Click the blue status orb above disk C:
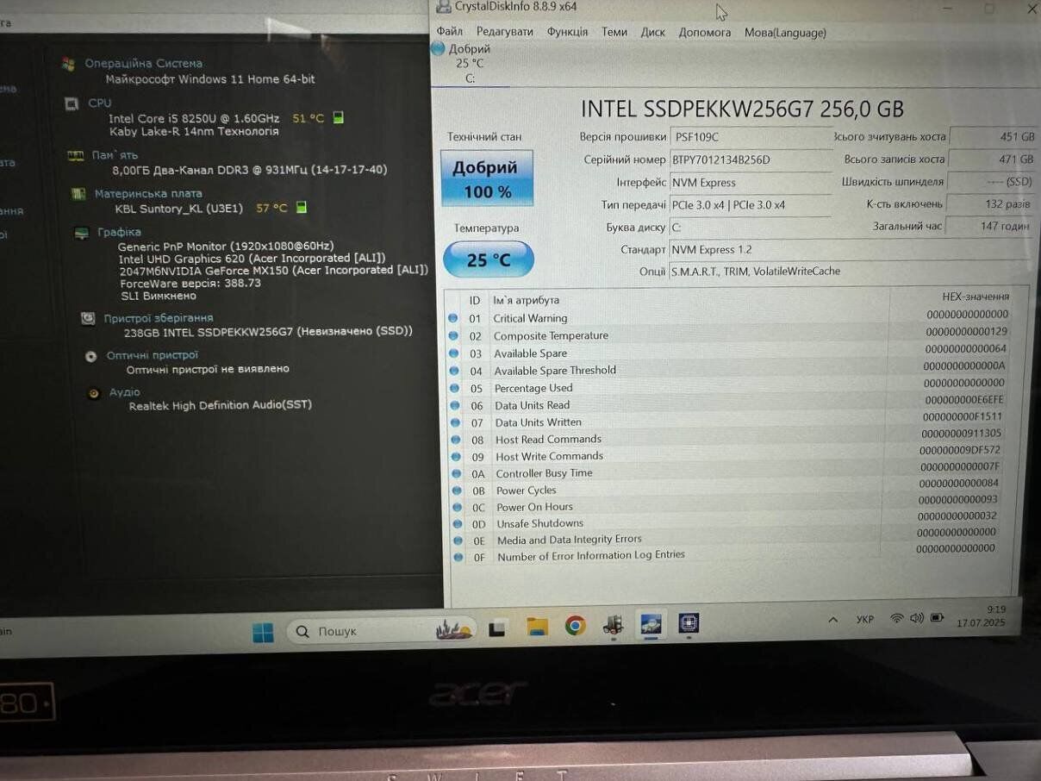The width and height of the screenshot is (1041, 781). coord(438,48)
